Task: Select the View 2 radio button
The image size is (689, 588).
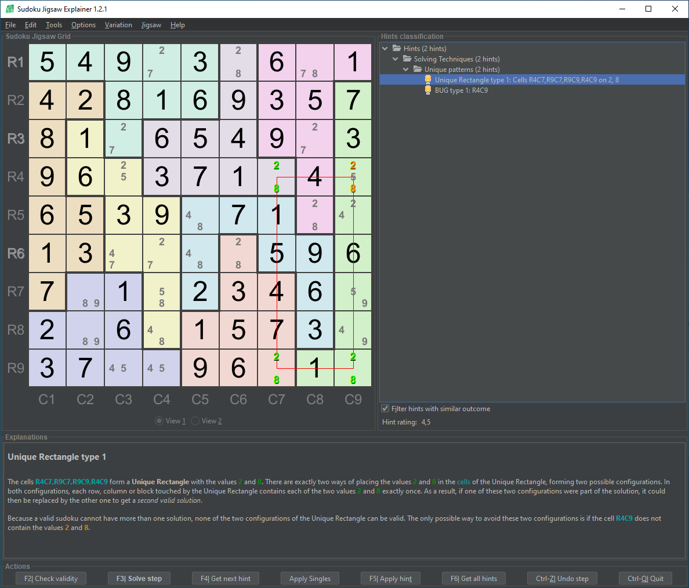Action: point(195,421)
